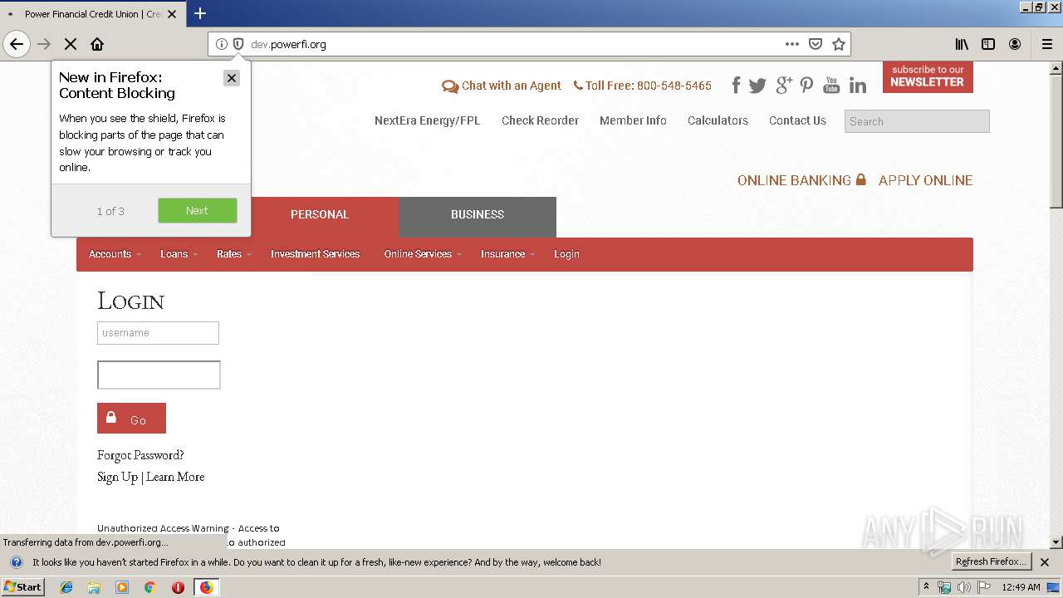This screenshot has height=598, width=1063.
Task: Visit the Twitter page icon
Action: [x=757, y=85]
